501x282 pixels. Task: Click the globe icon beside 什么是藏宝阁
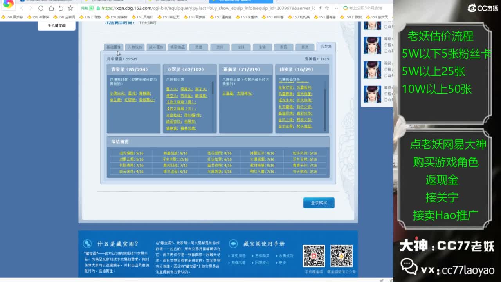pos(88,244)
